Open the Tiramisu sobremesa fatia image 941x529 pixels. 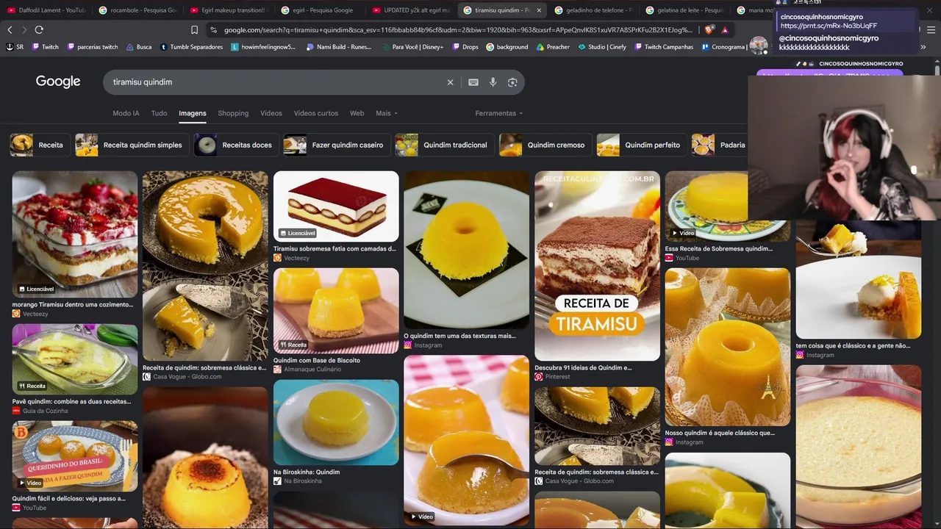[336, 206]
